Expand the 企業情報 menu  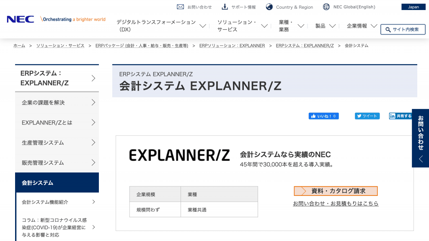pos(362,26)
